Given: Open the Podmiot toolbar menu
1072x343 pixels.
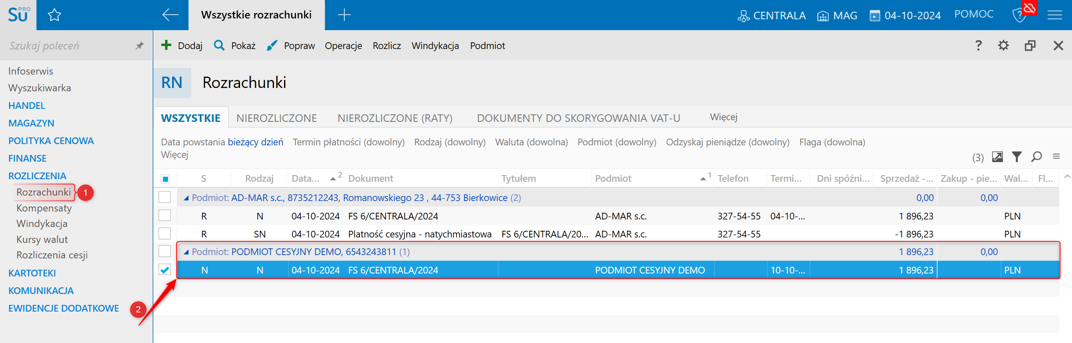Looking at the screenshot, I should [x=488, y=46].
